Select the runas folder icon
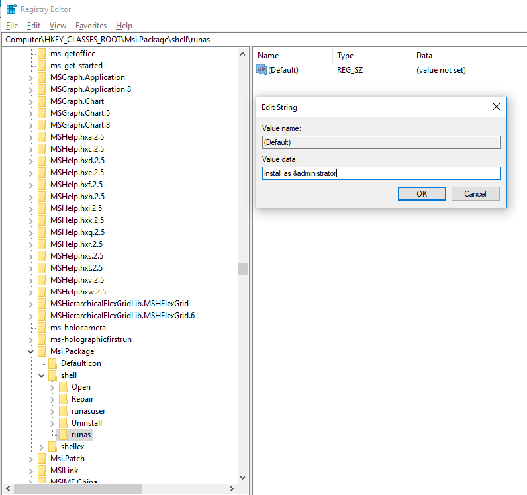527x495 pixels. point(64,435)
